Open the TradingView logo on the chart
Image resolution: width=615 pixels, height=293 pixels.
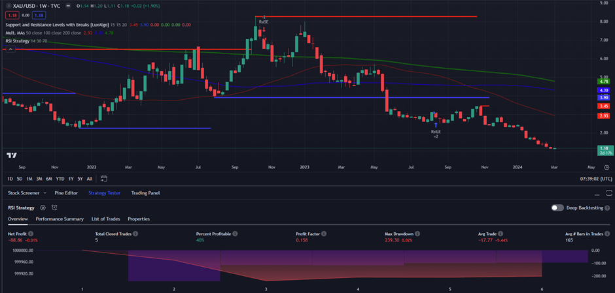pyautogui.click(x=12, y=155)
